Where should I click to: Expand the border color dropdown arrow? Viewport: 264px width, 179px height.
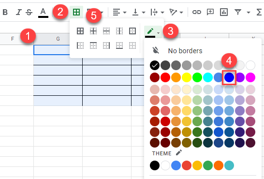(x=158, y=33)
